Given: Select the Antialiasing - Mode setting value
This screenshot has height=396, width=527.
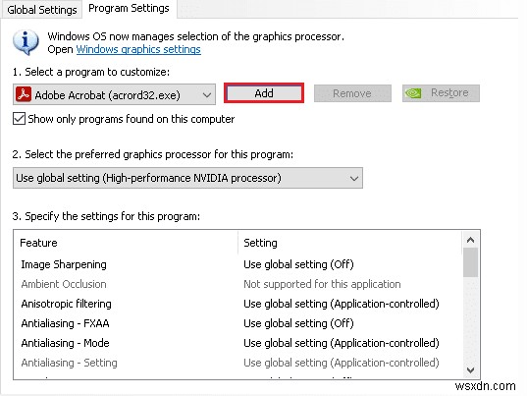Looking at the screenshot, I should pyautogui.click(x=342, y=343).
